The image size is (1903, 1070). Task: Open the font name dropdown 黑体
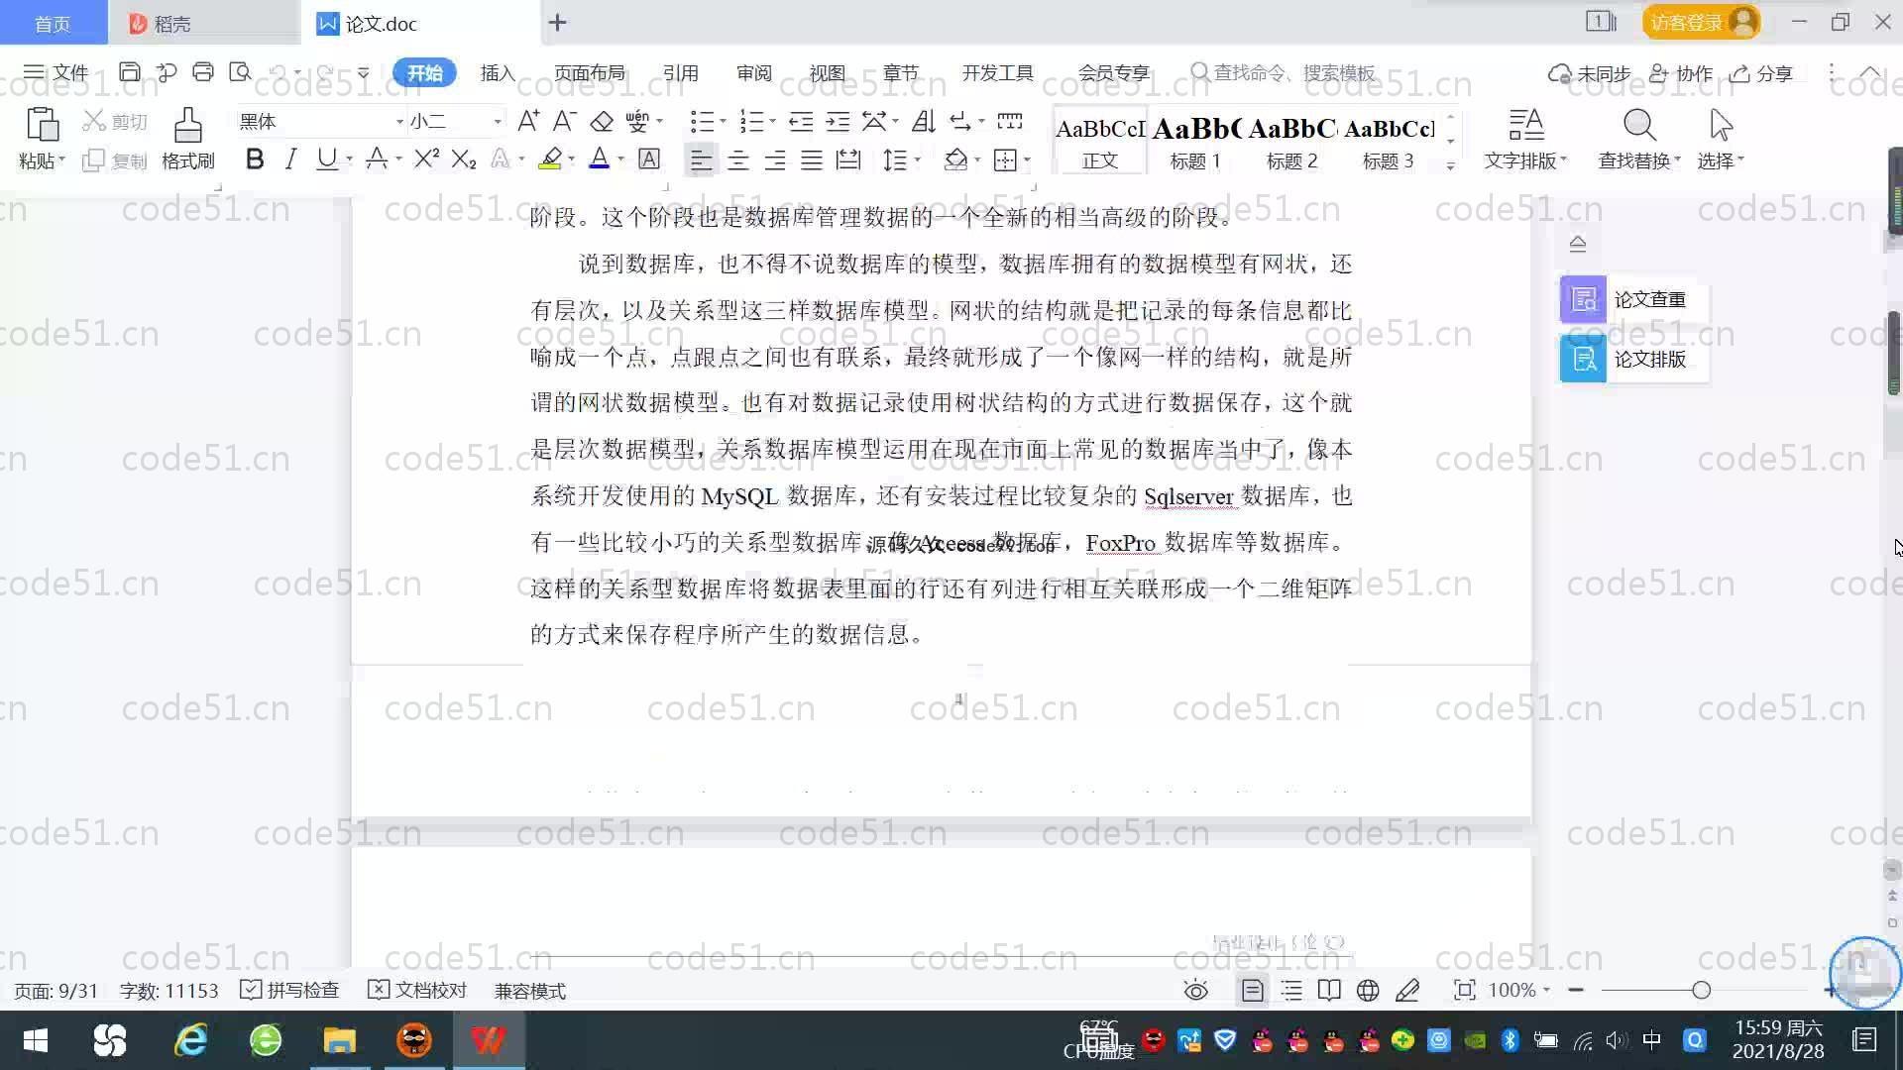399,122
